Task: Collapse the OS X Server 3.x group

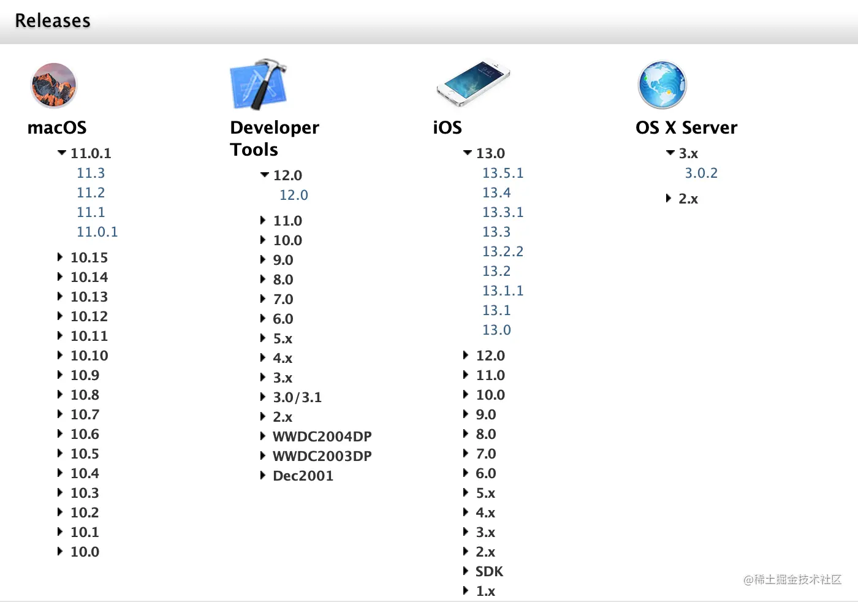Action: 670,153
